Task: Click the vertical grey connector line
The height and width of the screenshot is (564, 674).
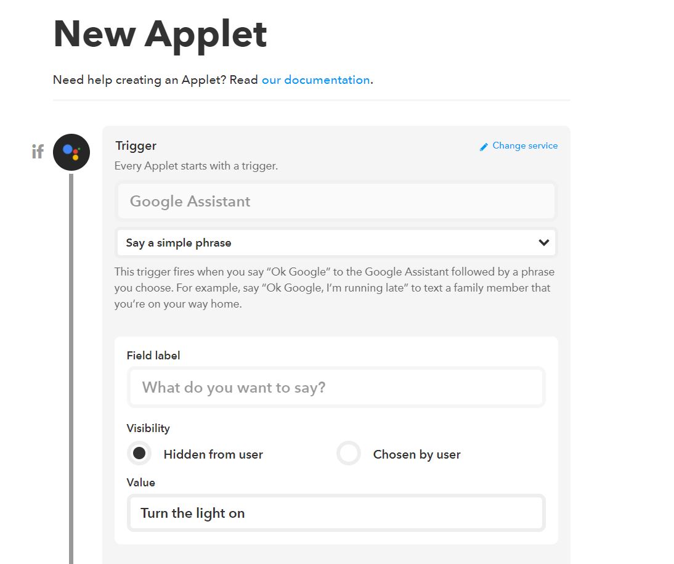Action: 71,370
